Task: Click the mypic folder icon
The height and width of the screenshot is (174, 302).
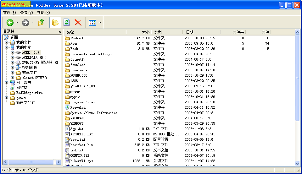Action: click(67, 97)
